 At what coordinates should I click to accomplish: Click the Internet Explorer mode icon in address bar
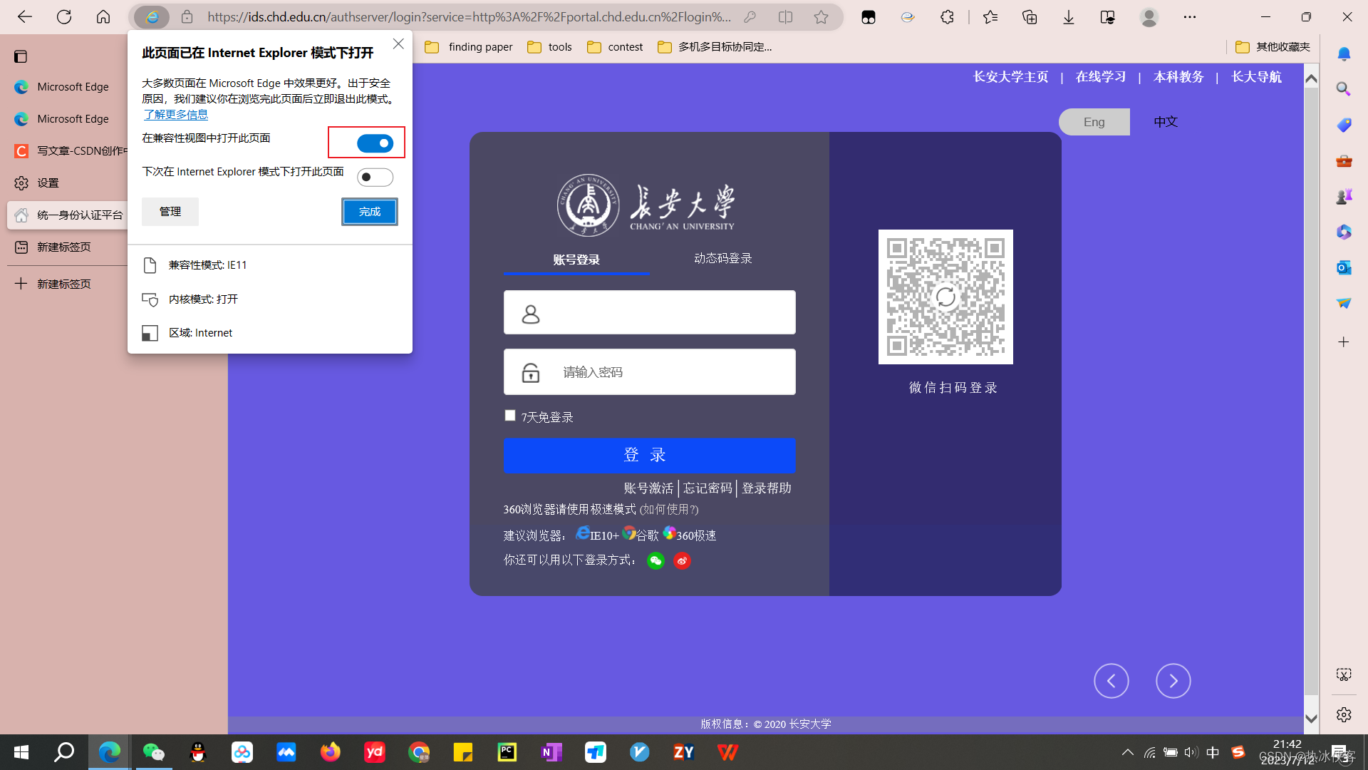click(x=152, y=17)
